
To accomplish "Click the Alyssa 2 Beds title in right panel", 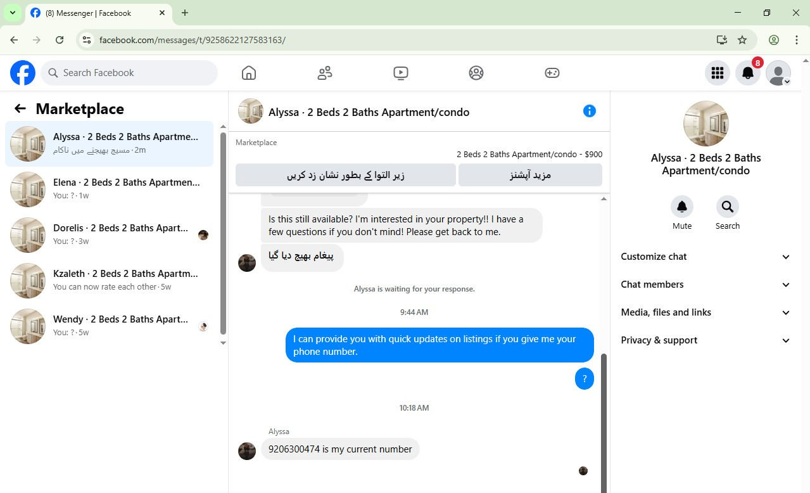I will pyautogui.click(x=706, y=164).
